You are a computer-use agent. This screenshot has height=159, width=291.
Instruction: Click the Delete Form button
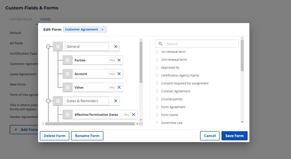(55, 136)
